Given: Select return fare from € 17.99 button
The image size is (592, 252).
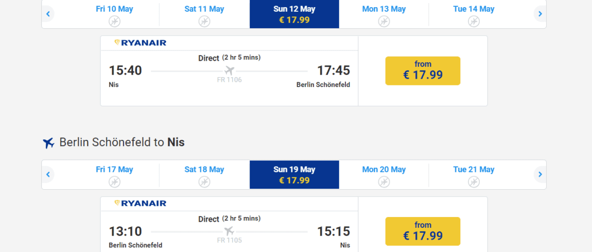Looking at the screenshot, I should [423, 231].
